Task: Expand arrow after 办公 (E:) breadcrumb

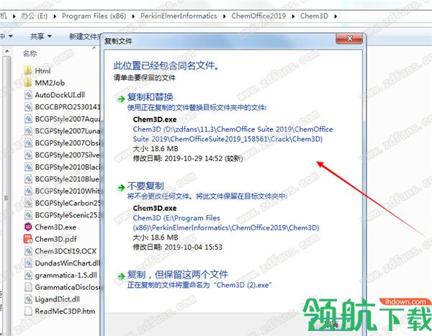Action: click(55, 17)
